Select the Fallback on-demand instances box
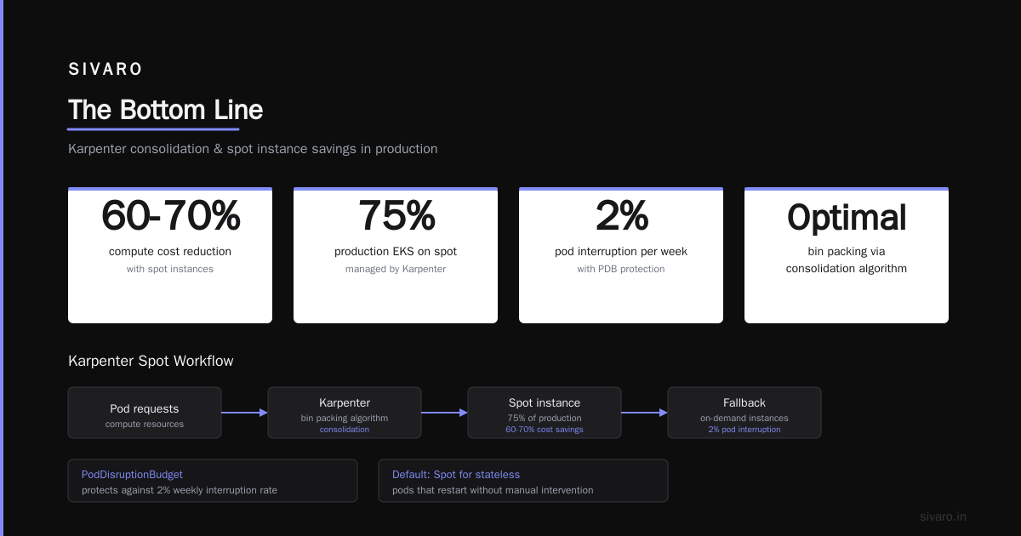 tap(744, 413)
